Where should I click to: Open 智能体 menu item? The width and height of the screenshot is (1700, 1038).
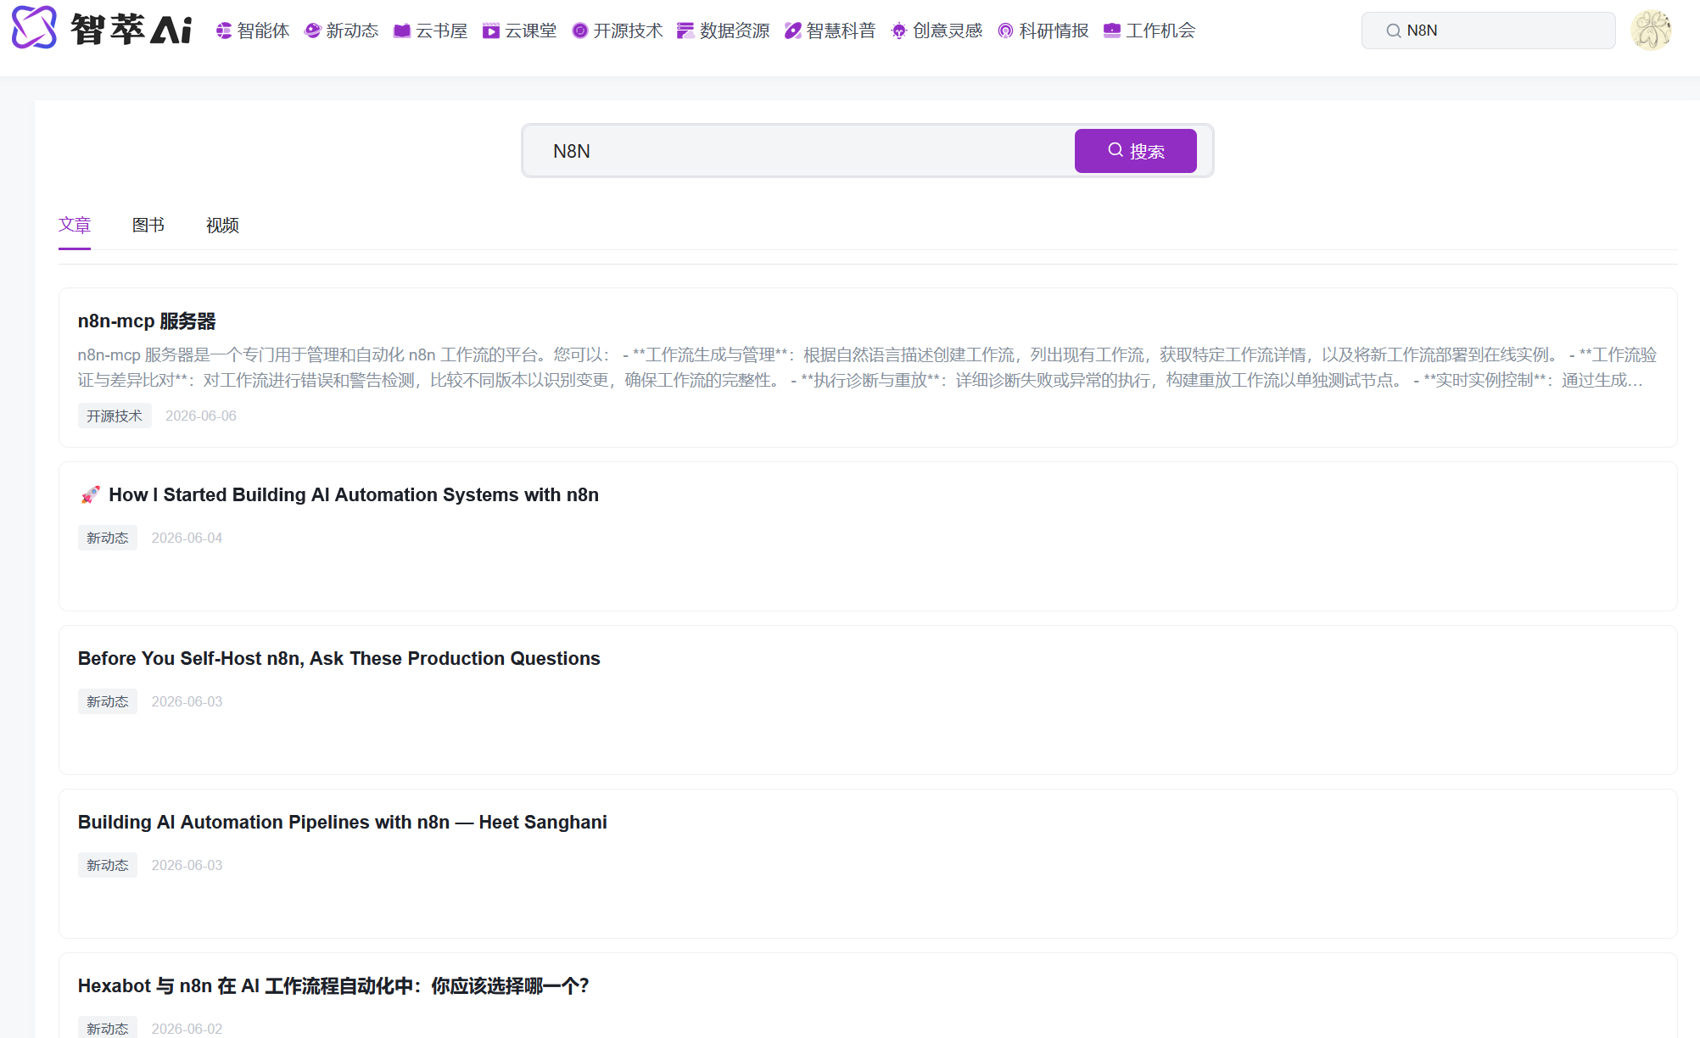point(253,31)
